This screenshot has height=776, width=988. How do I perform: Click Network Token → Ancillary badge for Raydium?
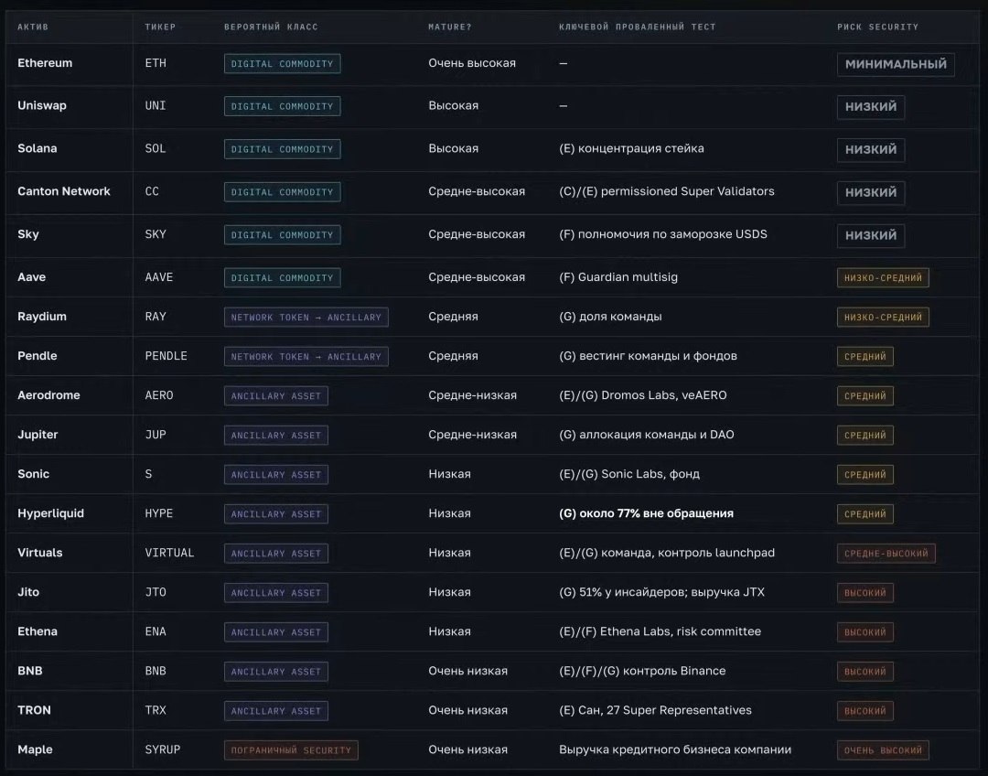[x=306, y=318]
